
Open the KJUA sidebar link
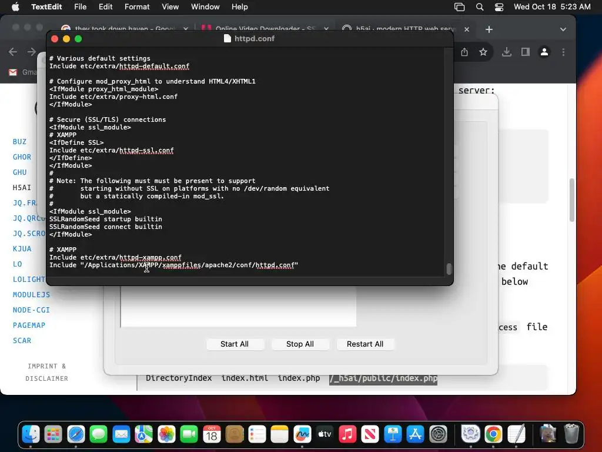[x=22, y=249]
